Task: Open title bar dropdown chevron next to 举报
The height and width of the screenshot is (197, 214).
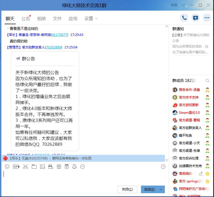Action: click(x=183, y=5)
